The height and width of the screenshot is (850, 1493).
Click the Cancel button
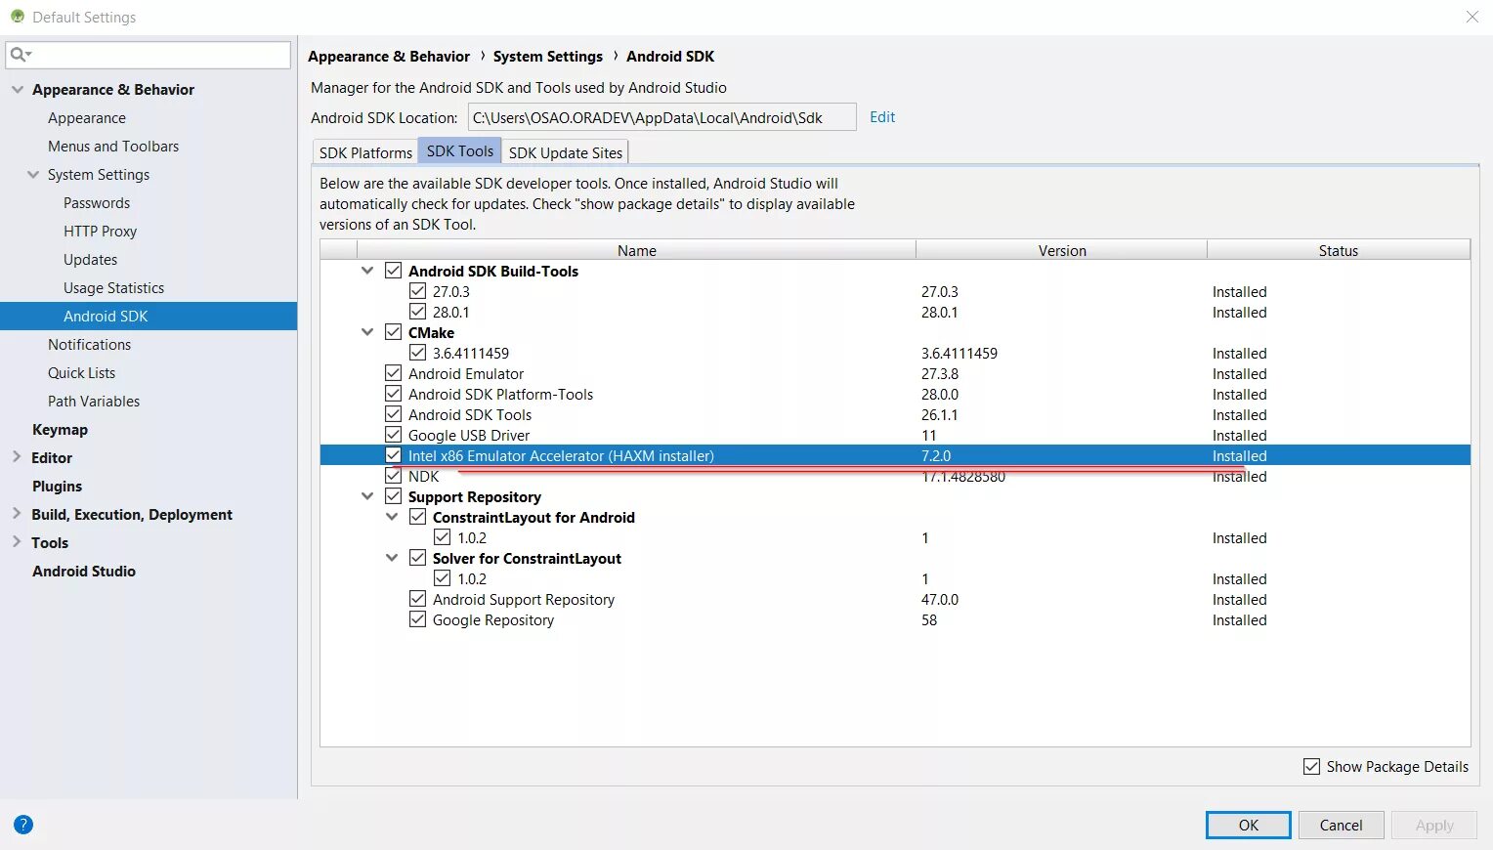click(1341, 825)
